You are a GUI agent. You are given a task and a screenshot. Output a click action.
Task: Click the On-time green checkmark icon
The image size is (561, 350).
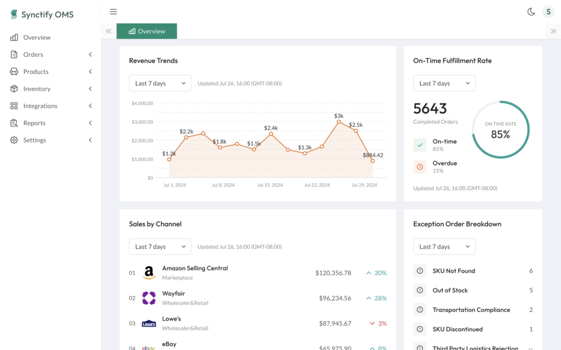click(x=420, y=145)
